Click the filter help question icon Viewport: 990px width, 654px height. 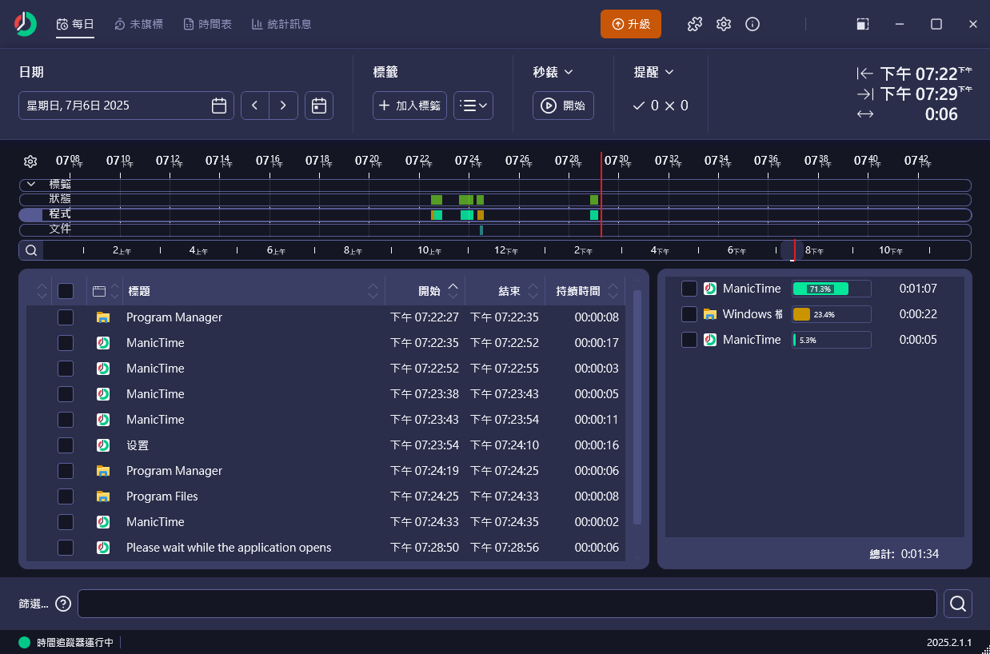pos(63,604)
